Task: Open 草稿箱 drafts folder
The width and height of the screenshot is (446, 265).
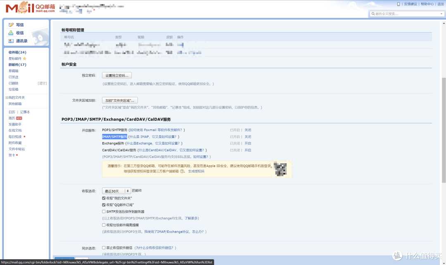Action: pos(14,71)
